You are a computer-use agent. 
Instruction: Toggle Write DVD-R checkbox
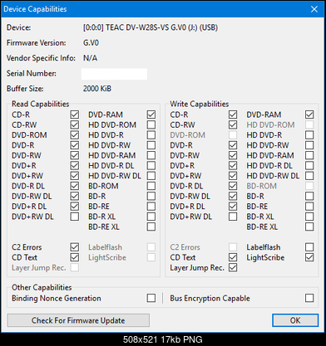tap(233, 145)
